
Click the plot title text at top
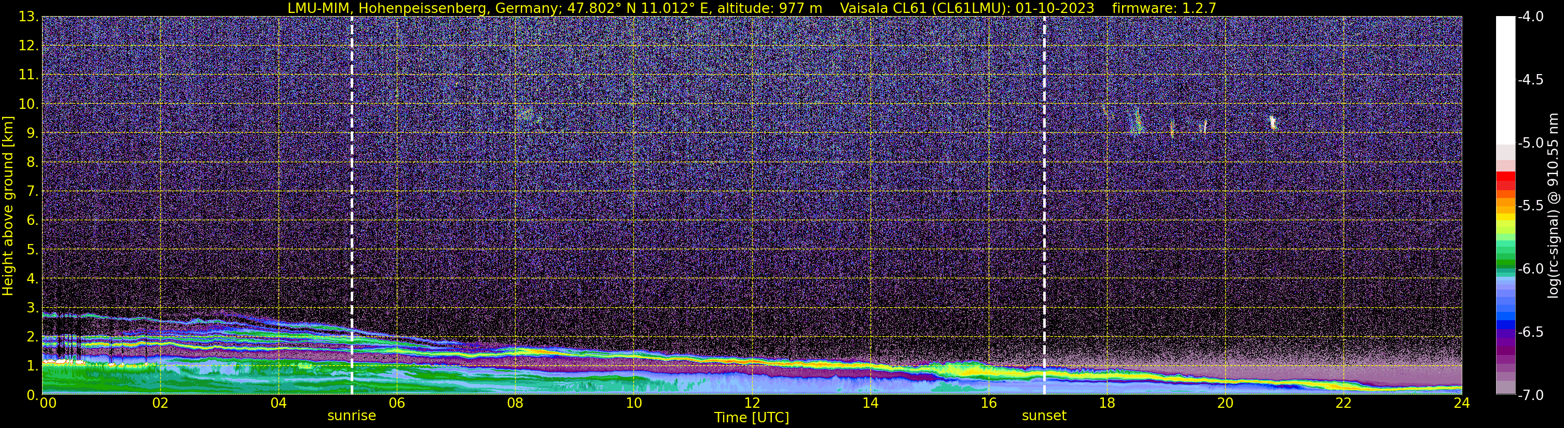pos(752,8)
